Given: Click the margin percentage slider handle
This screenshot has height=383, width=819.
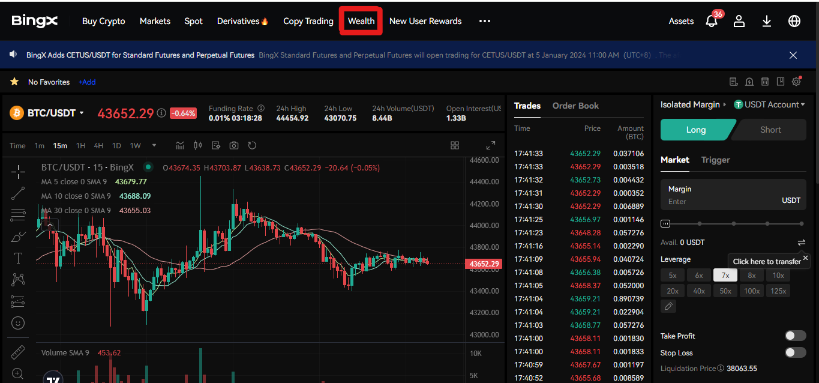Looking at the screenshot, I should (x=665, y=224).
